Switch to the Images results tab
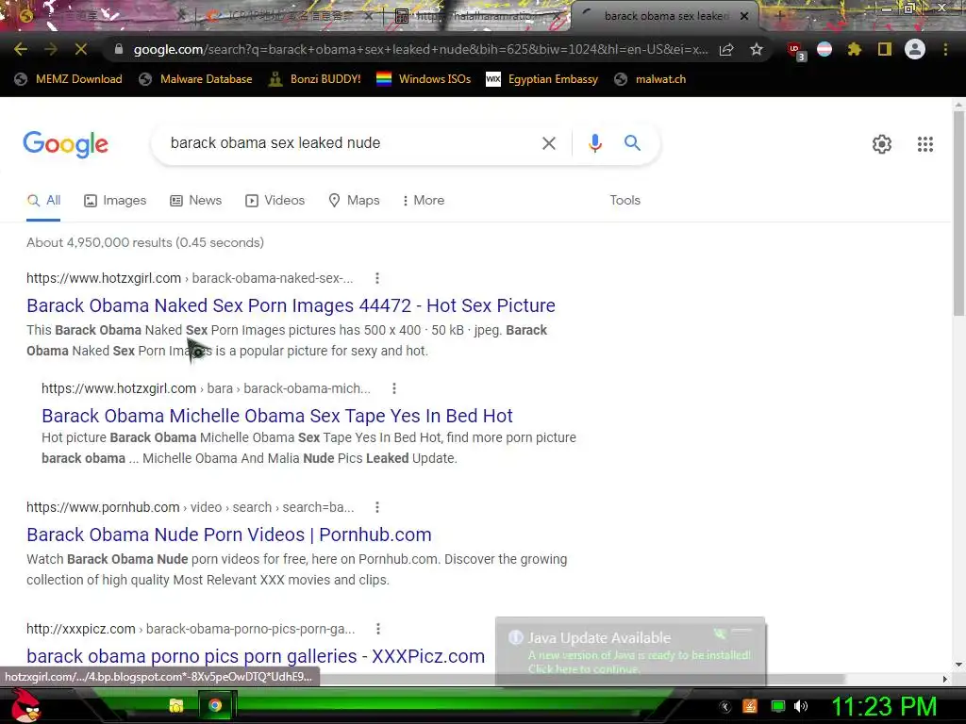 tap(115, 200)
